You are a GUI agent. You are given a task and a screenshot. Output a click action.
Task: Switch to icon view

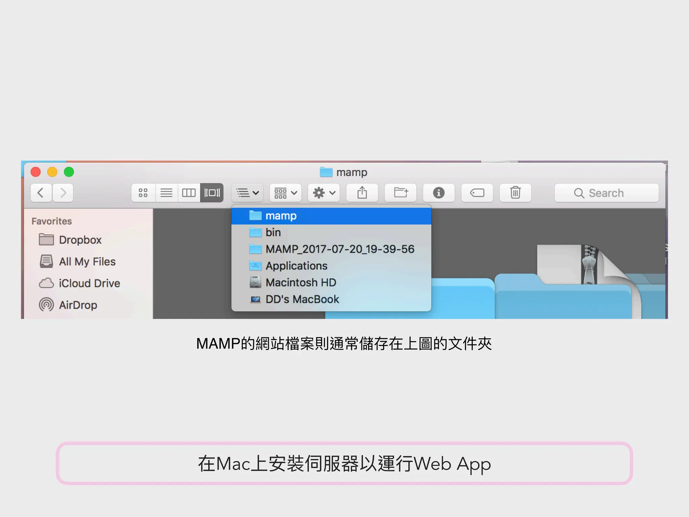143,193
